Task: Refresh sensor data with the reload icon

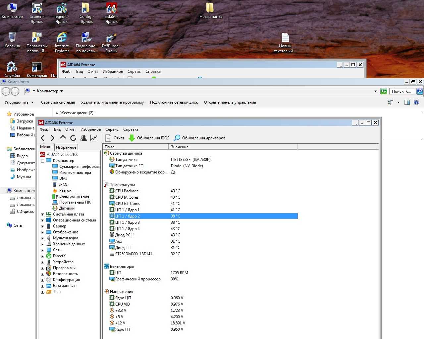Action: point(73,138)
